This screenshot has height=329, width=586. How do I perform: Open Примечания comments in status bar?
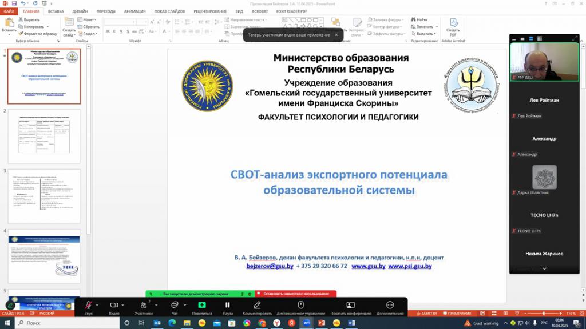(x=457, y=314)
